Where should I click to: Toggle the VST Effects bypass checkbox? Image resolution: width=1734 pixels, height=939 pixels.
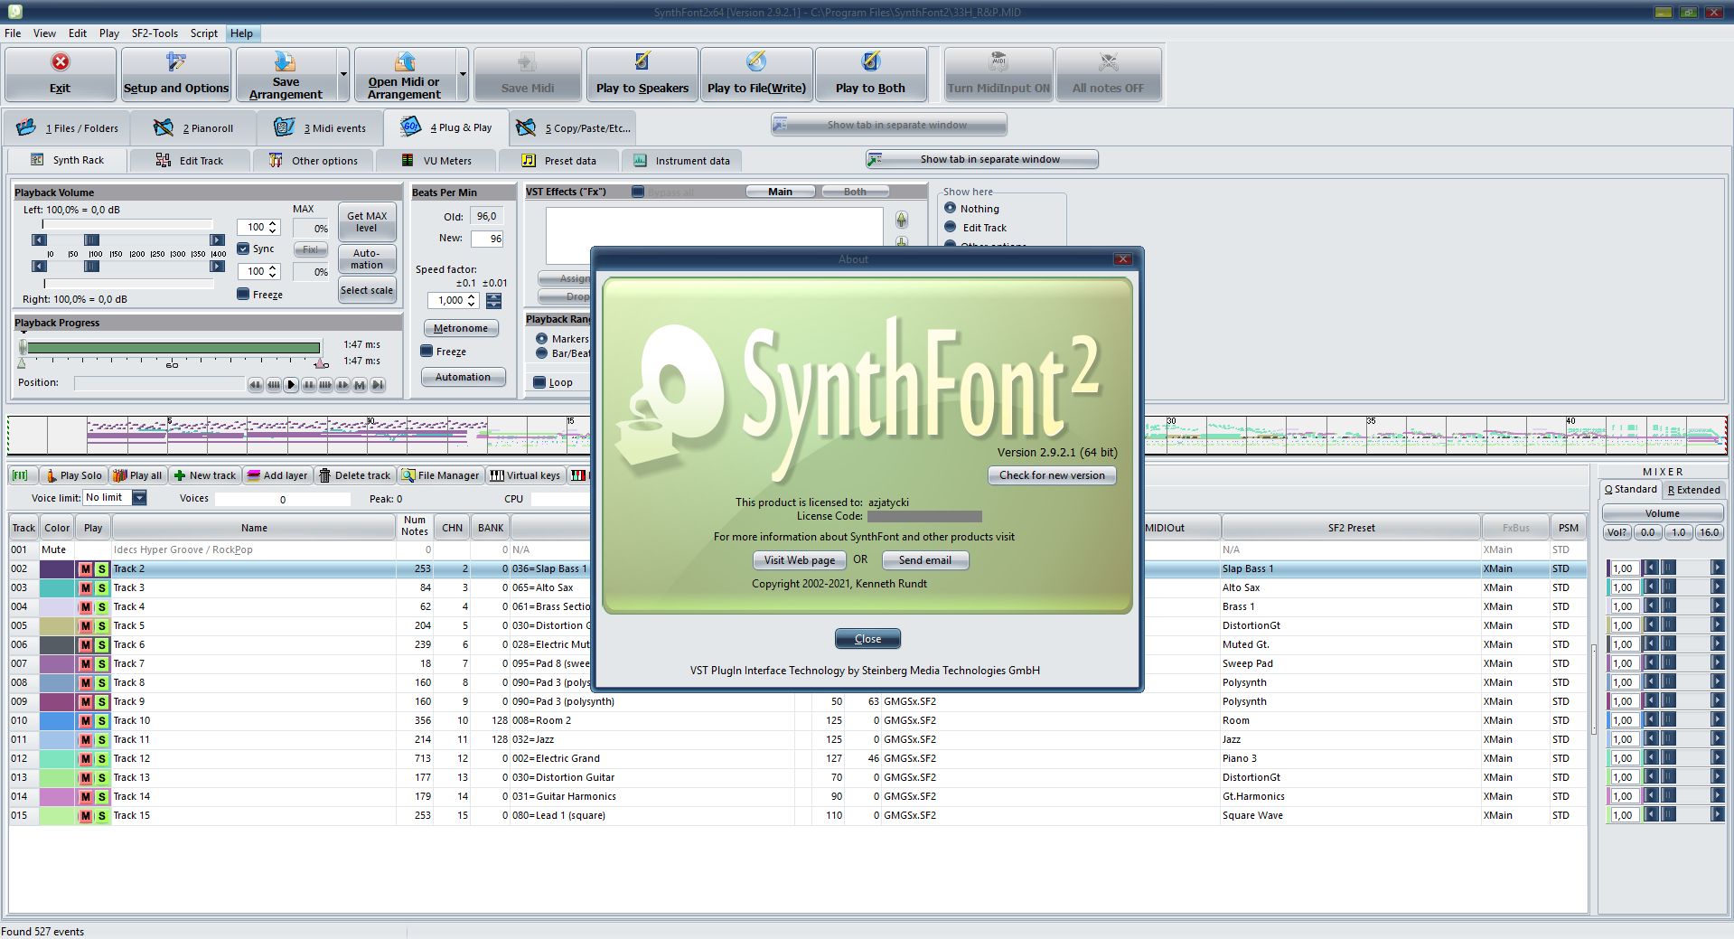[x=638, y=192]
